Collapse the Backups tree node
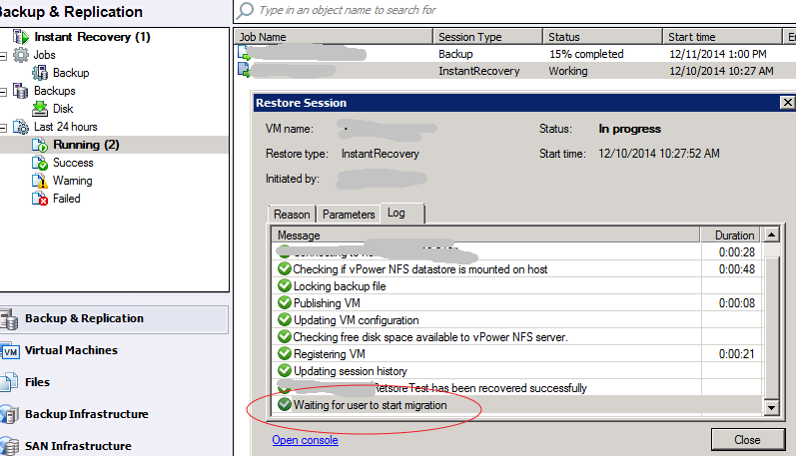 [x=5, y=91]
